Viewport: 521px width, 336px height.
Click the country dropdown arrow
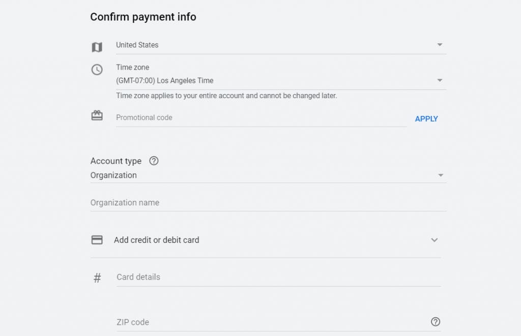coord(440,45)
